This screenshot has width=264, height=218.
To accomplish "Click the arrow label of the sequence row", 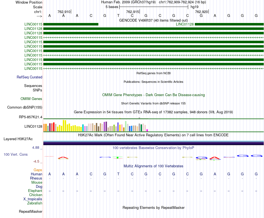I will (x=39, y=16).
